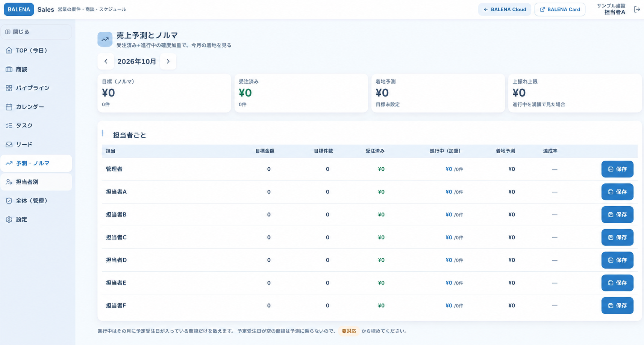
Task: Click the 担当者A user name in header
Action: 615,12
